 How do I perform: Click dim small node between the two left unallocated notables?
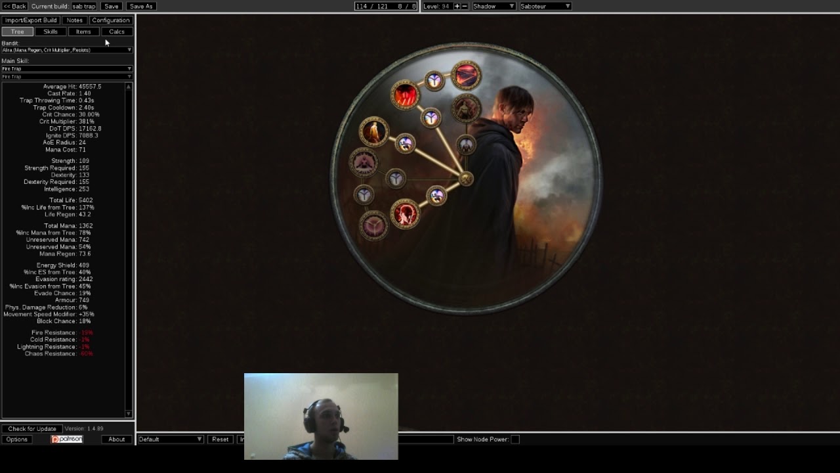pyautogui.click(x=364, y=195)
